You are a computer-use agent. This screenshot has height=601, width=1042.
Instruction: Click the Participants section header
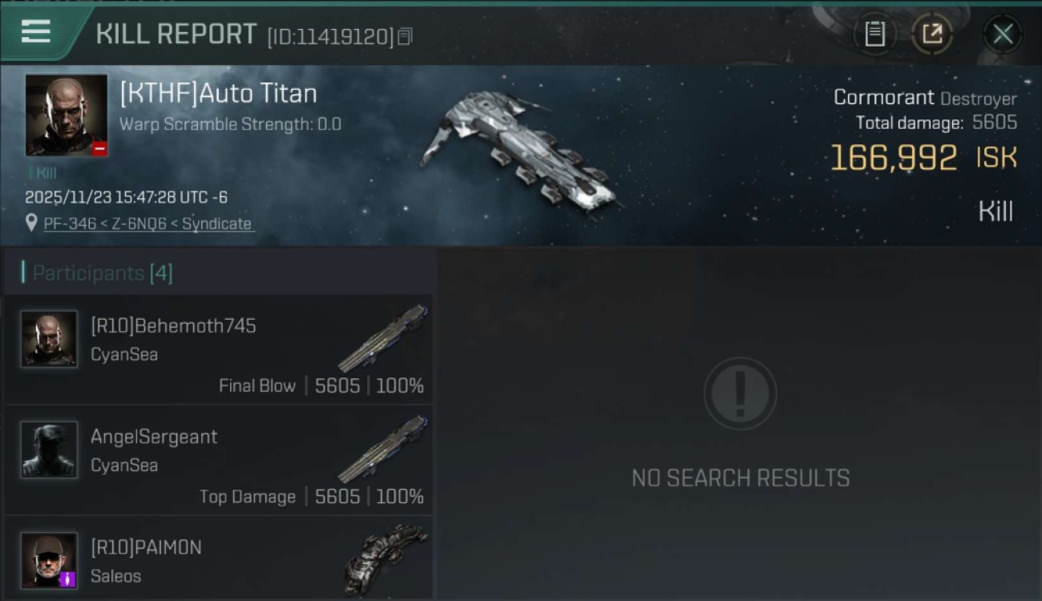click(x=103, y=273)
